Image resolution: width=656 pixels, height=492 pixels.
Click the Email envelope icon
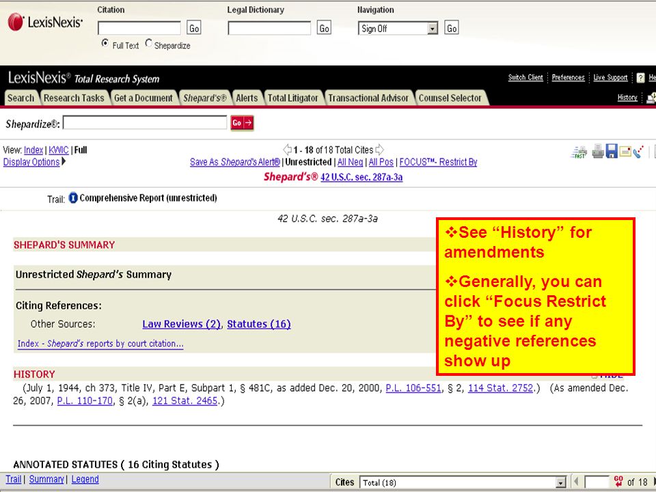pyautogui.click(x=625, y=151)
